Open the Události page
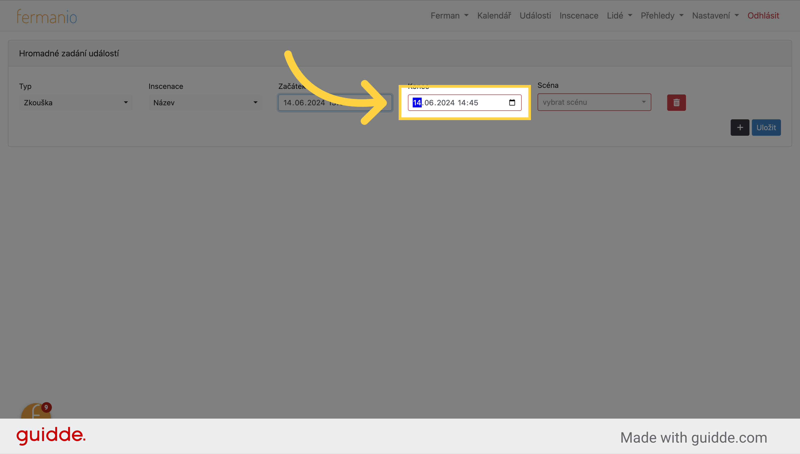Screen dimensions: 800x454 tap(535, 16)
